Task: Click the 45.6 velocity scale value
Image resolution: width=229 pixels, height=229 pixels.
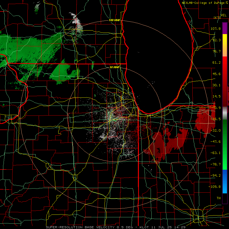Action: click(217, 74)
